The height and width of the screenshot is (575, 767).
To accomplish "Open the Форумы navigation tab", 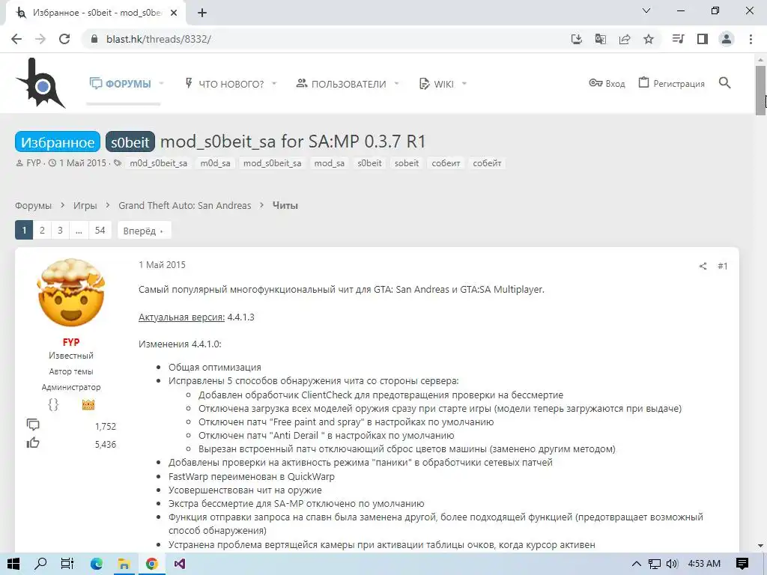I will [x=121, y=84].
